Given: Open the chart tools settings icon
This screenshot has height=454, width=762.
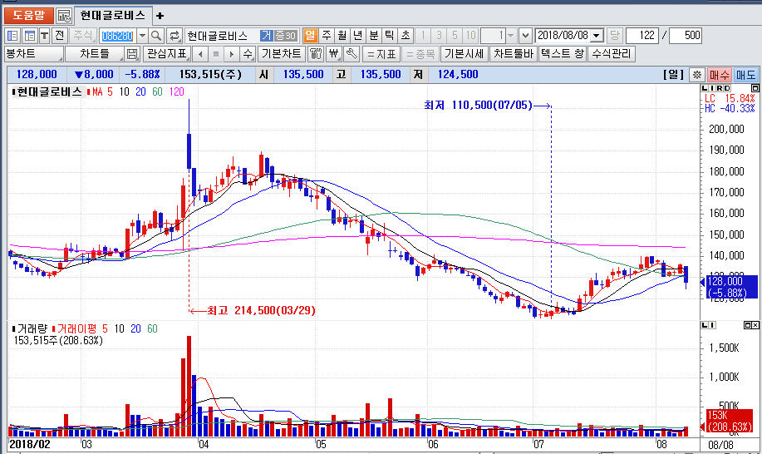Looking at the screenshot, I should point(316,54).
